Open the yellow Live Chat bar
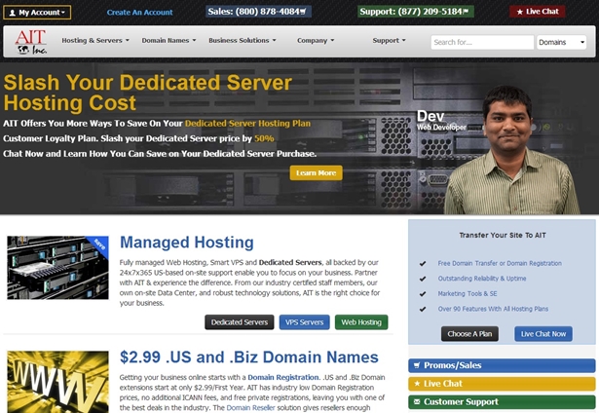 click(502, 384)
